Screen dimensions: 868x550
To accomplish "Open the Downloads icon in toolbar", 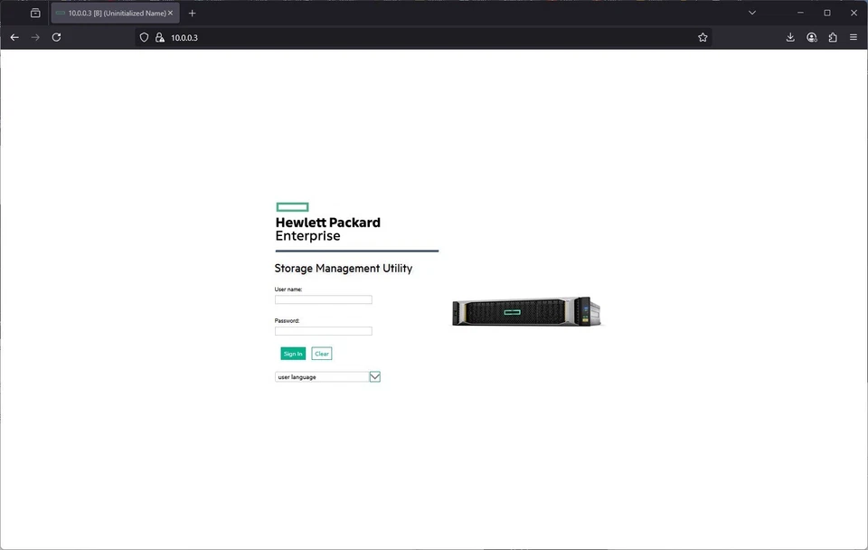I will (x=789, y=37).
